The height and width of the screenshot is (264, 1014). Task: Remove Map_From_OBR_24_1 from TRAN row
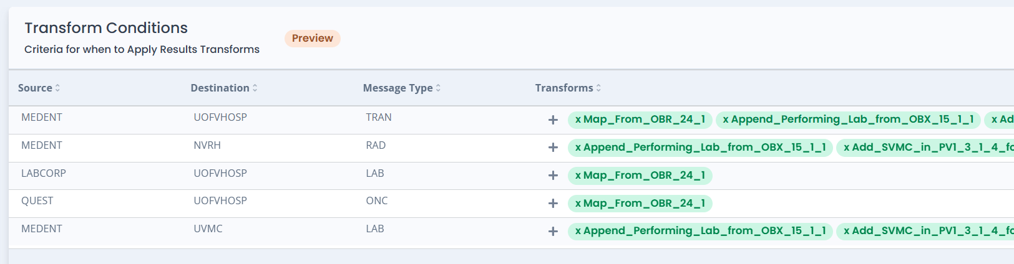pos(578,120)
